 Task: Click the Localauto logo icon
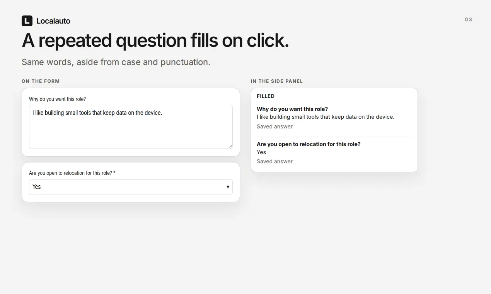(x=27, y=21)
